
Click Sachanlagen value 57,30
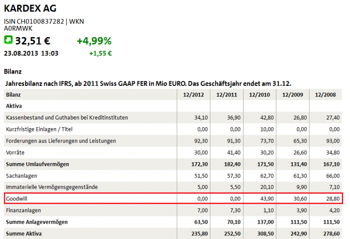234,176
